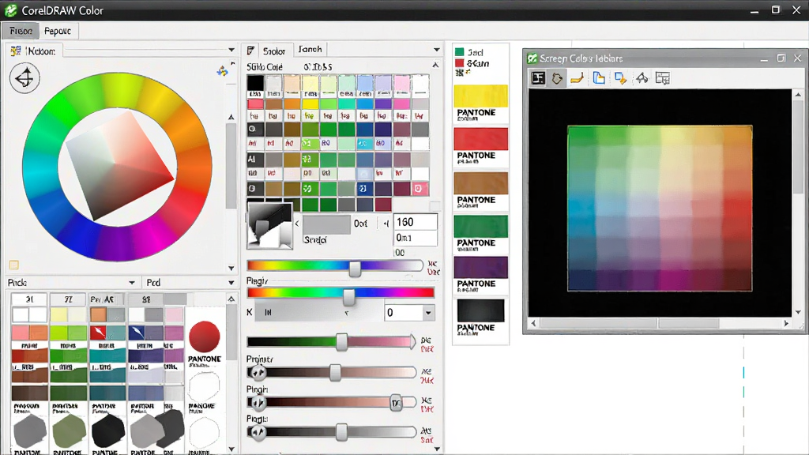Click the CorelDRAW logo in the title bar
Screen dimensions: 809x455
pos(10,10)
